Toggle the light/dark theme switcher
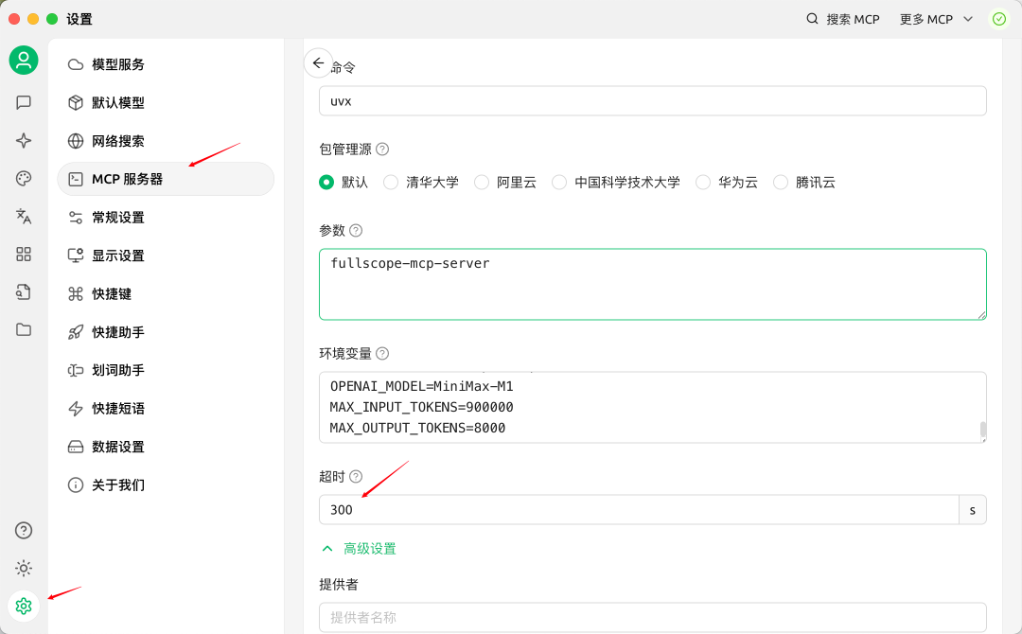Screen dimensions: 1022x634 pyautogui.click(x=24, y=568)
